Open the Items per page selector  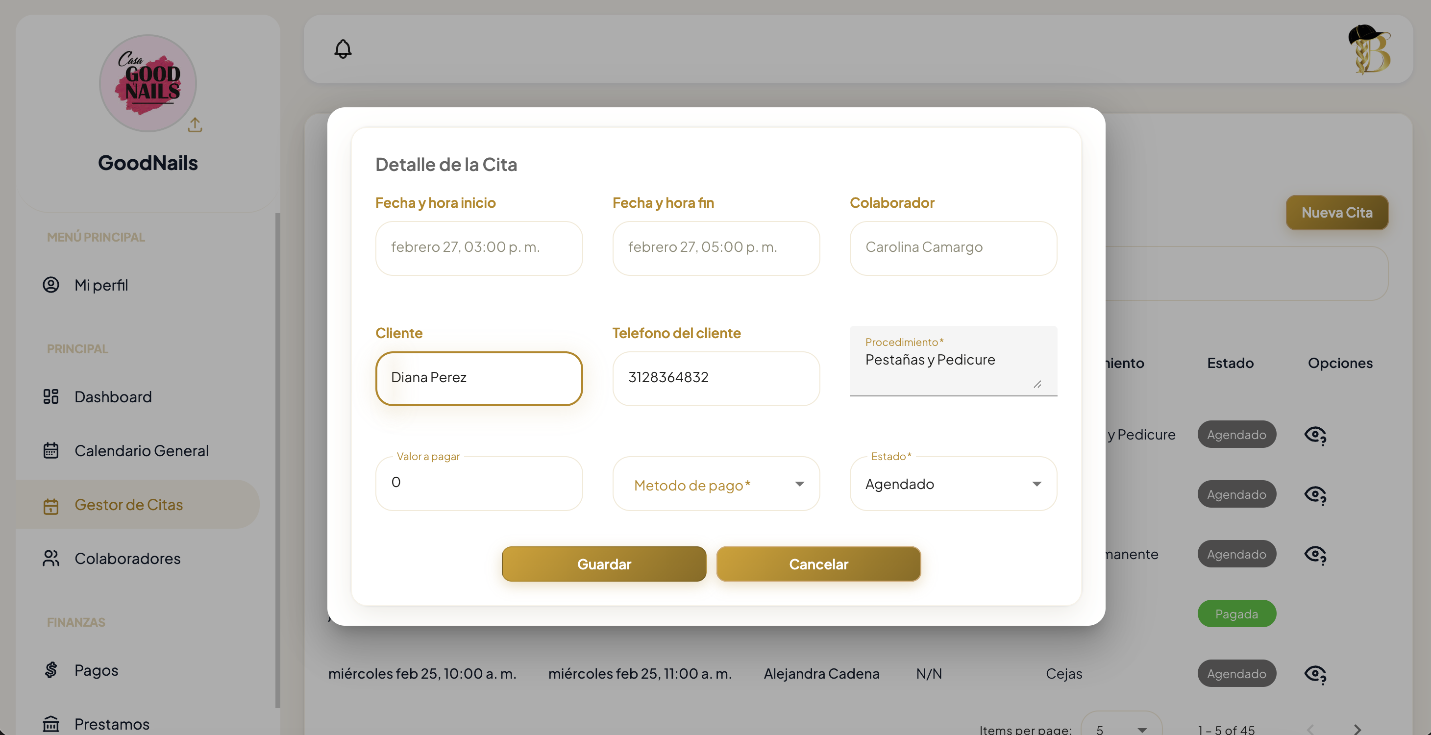tap(1120, 728)
